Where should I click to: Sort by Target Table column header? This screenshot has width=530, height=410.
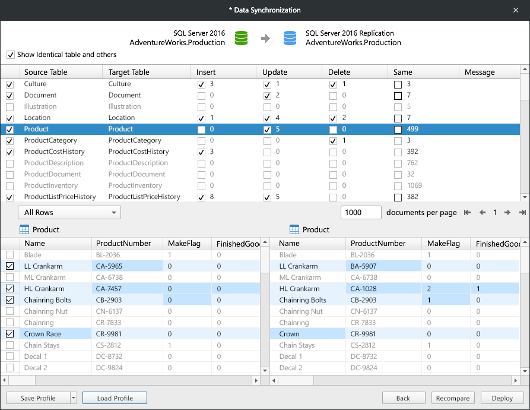(x=145, y=72)
